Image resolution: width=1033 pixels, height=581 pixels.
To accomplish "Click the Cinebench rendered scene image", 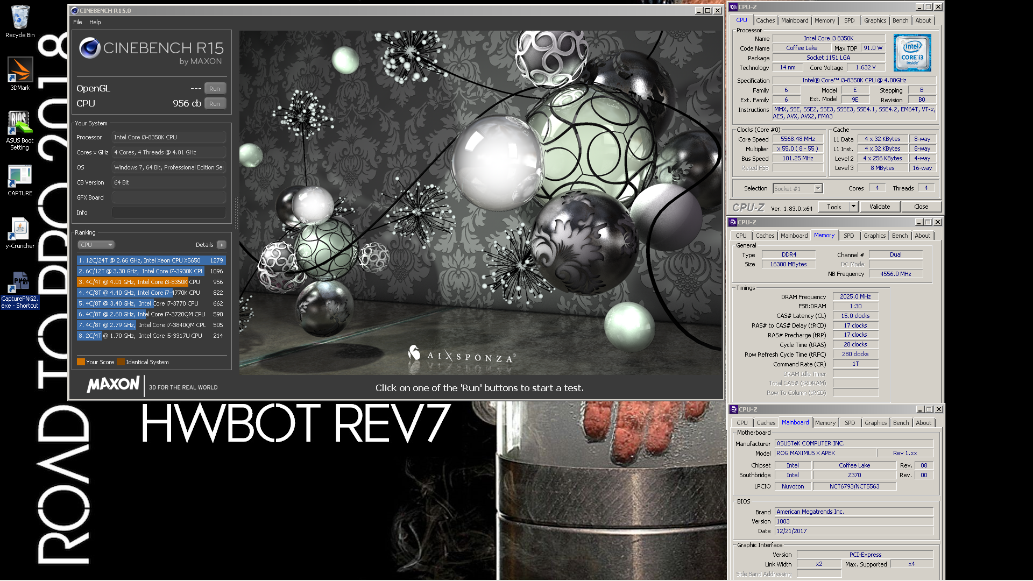I will point(480,203).
